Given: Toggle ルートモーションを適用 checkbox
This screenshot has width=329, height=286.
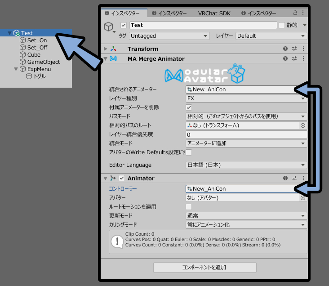Looking at the screenshot, I should pyautogui.click(x=189, y=207).
